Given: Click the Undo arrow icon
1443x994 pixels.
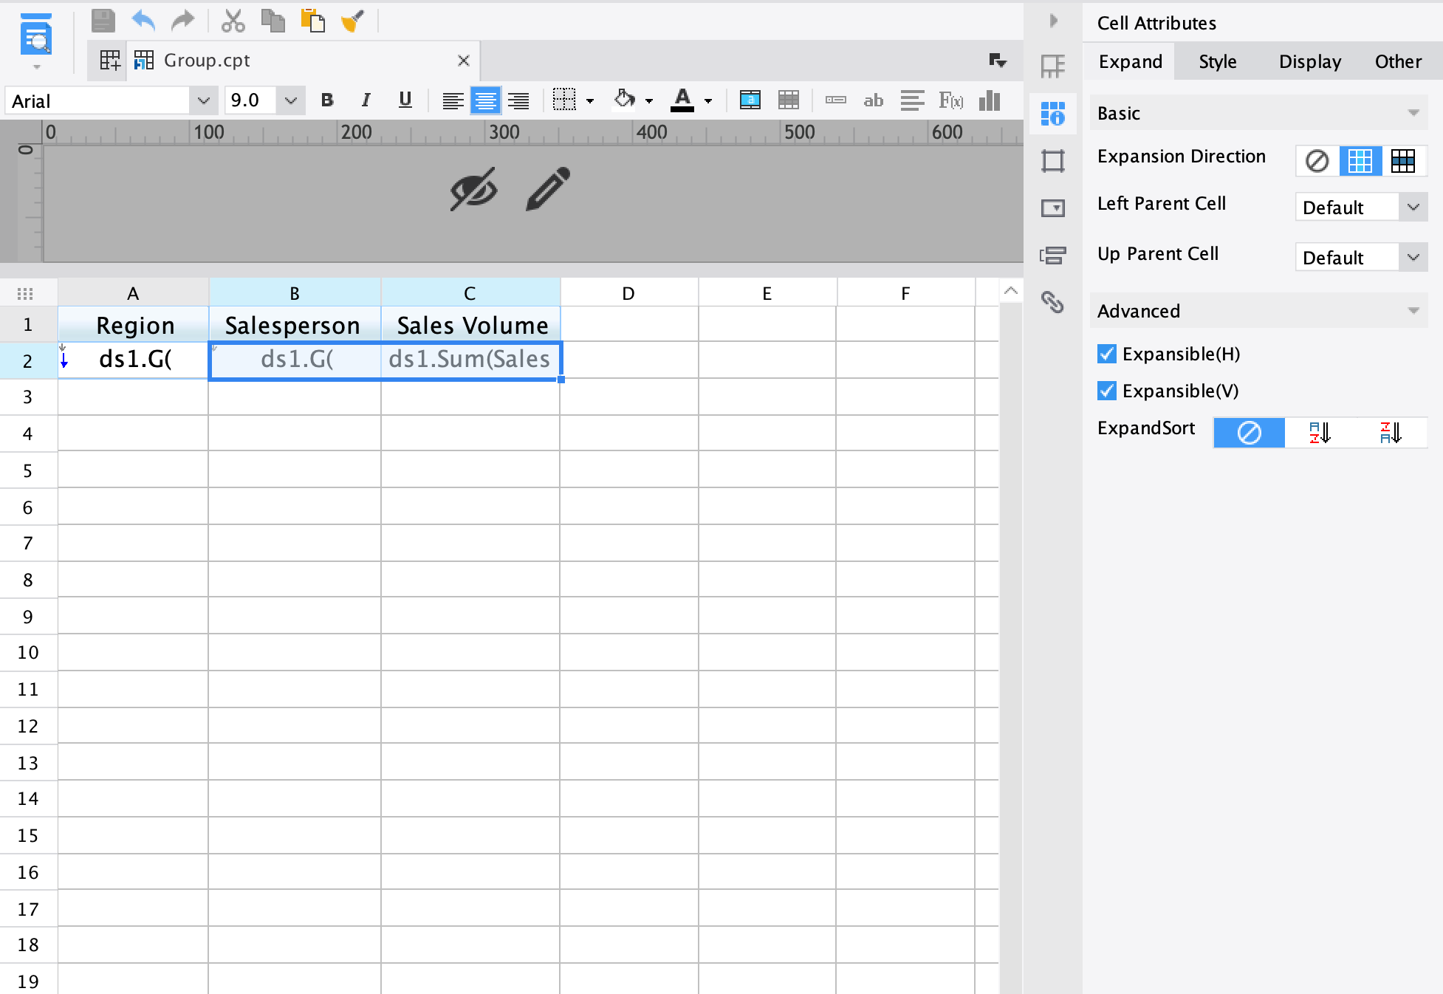Looking at the screenshot, I should [x=143, y=21].
